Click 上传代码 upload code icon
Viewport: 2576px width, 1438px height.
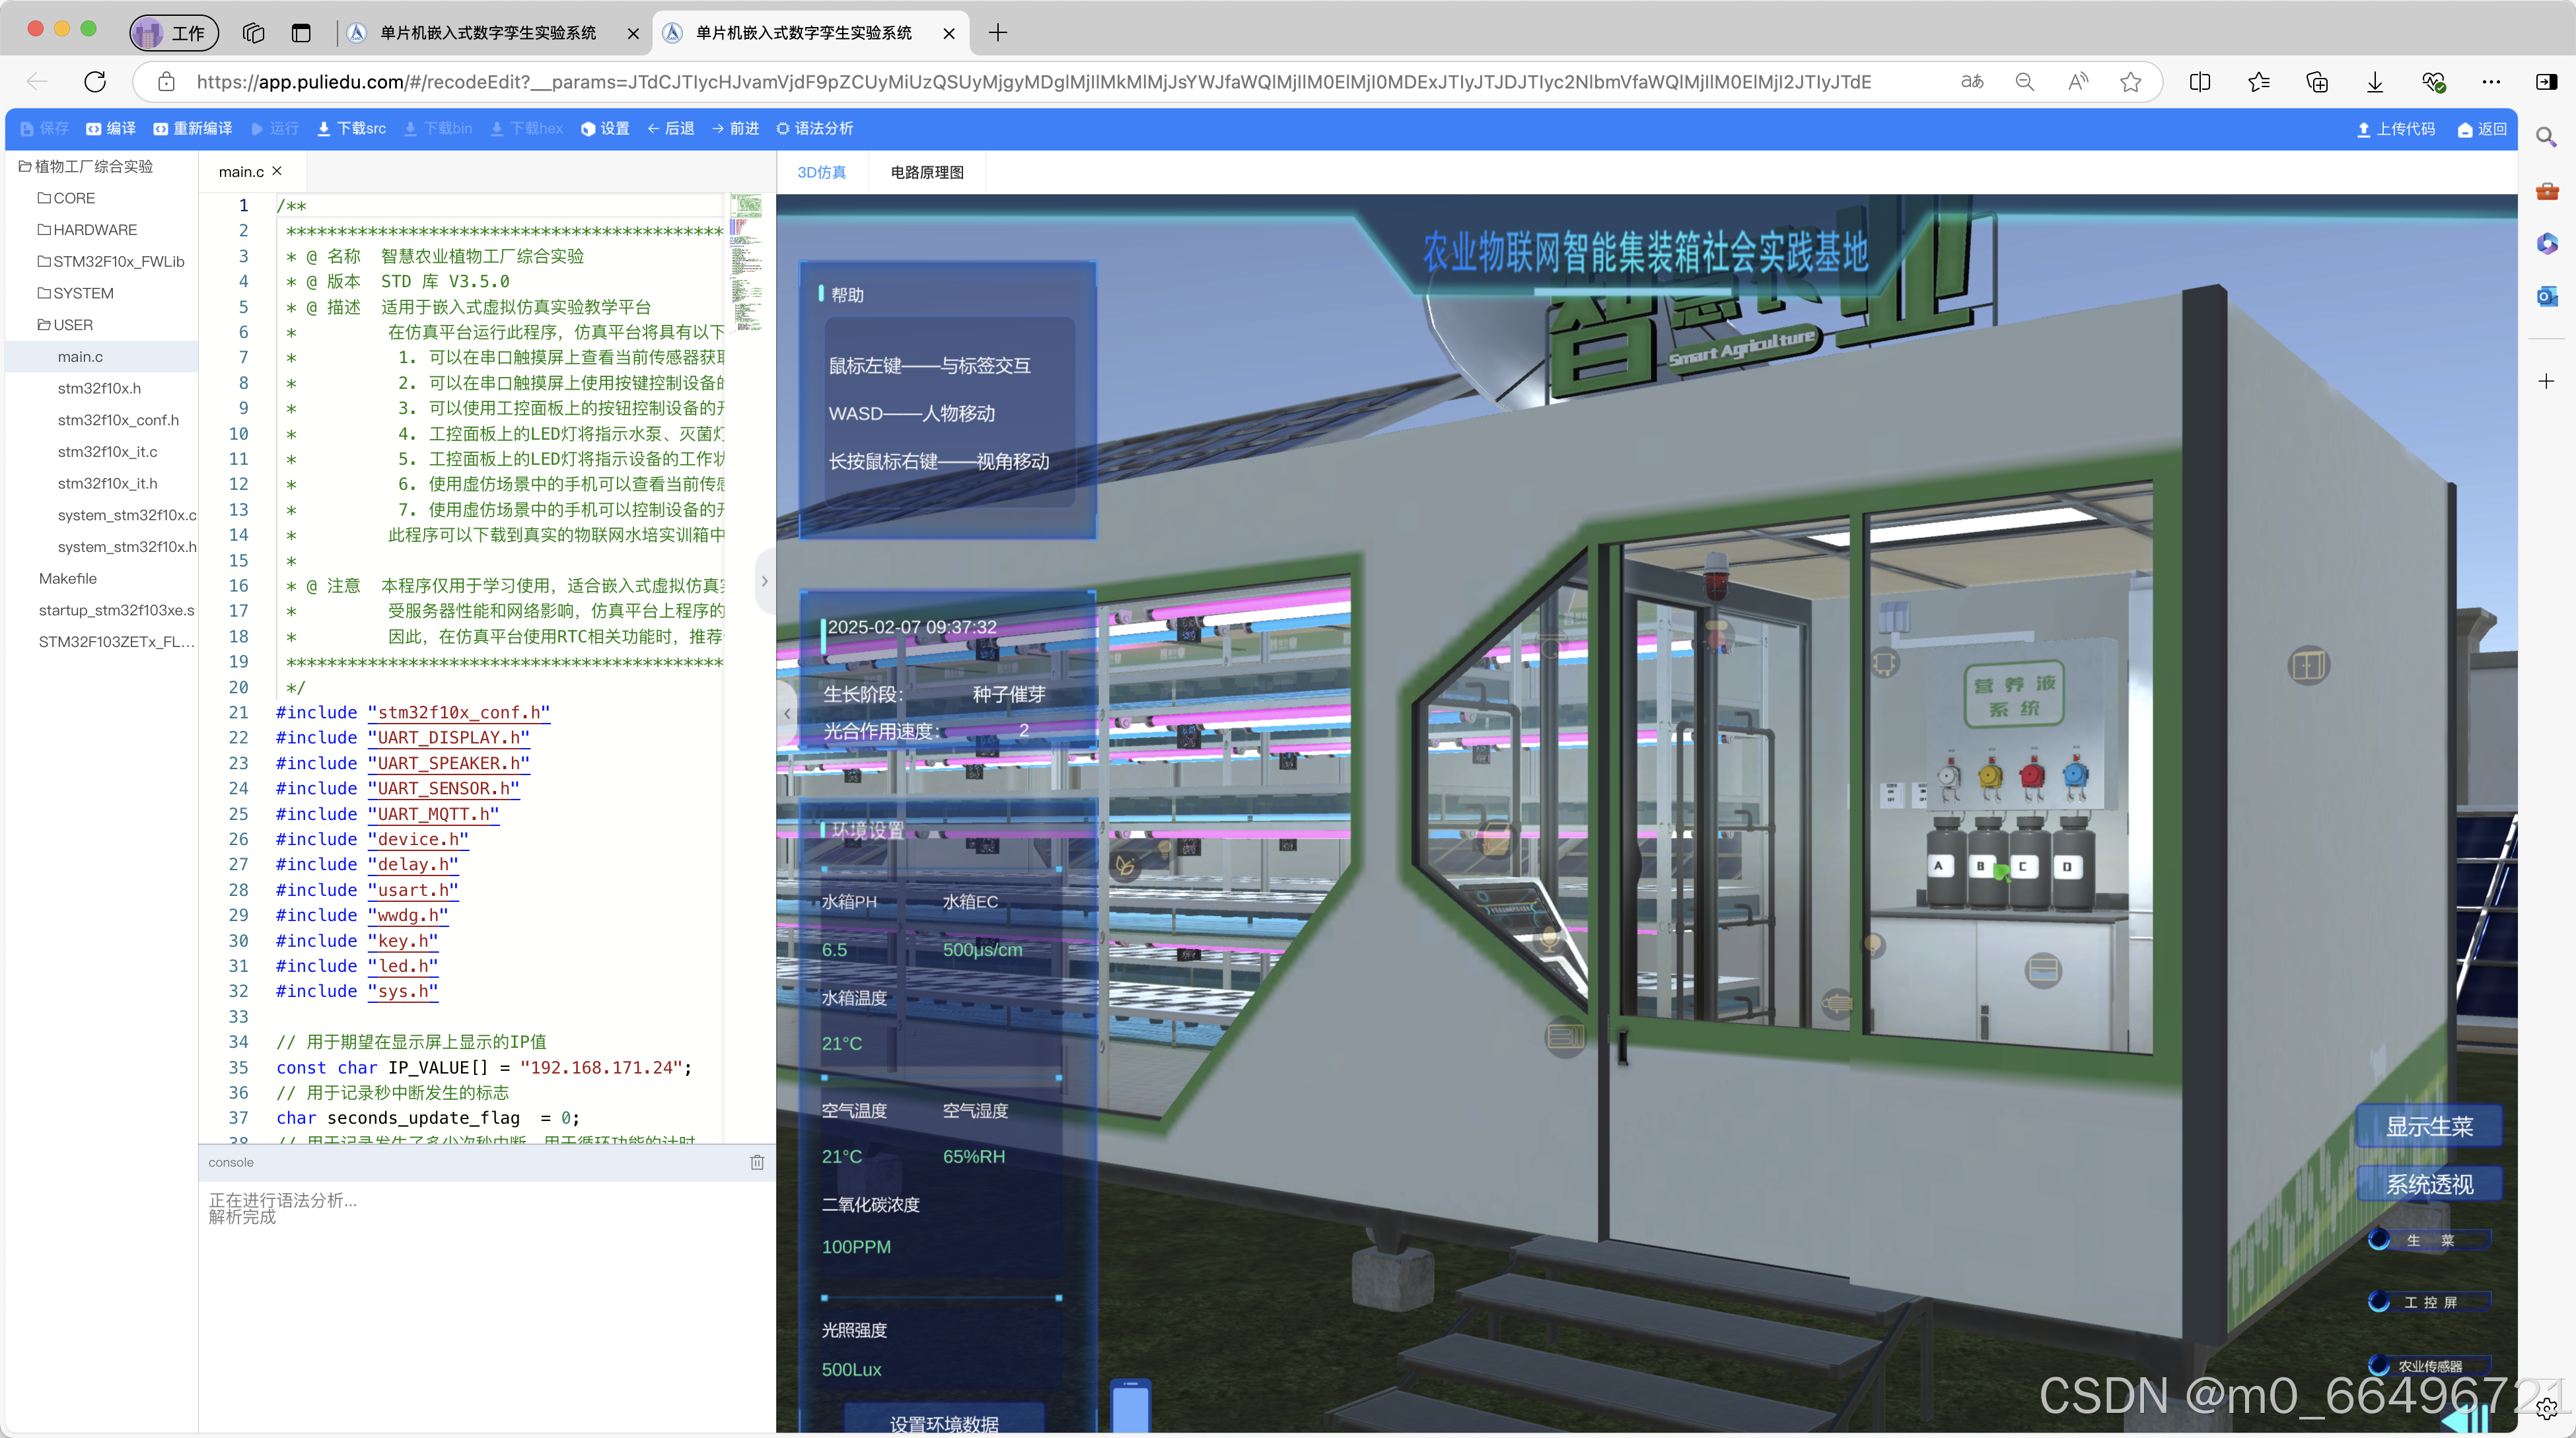(2364, 129)
